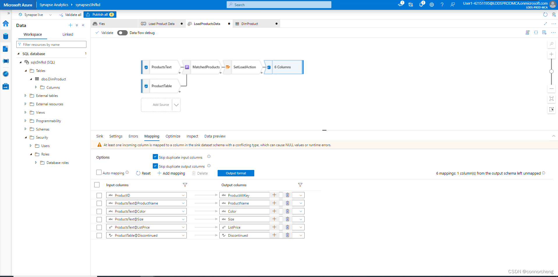Filter the Input columns list
558x277 pixels.
(x=185, y=185)
